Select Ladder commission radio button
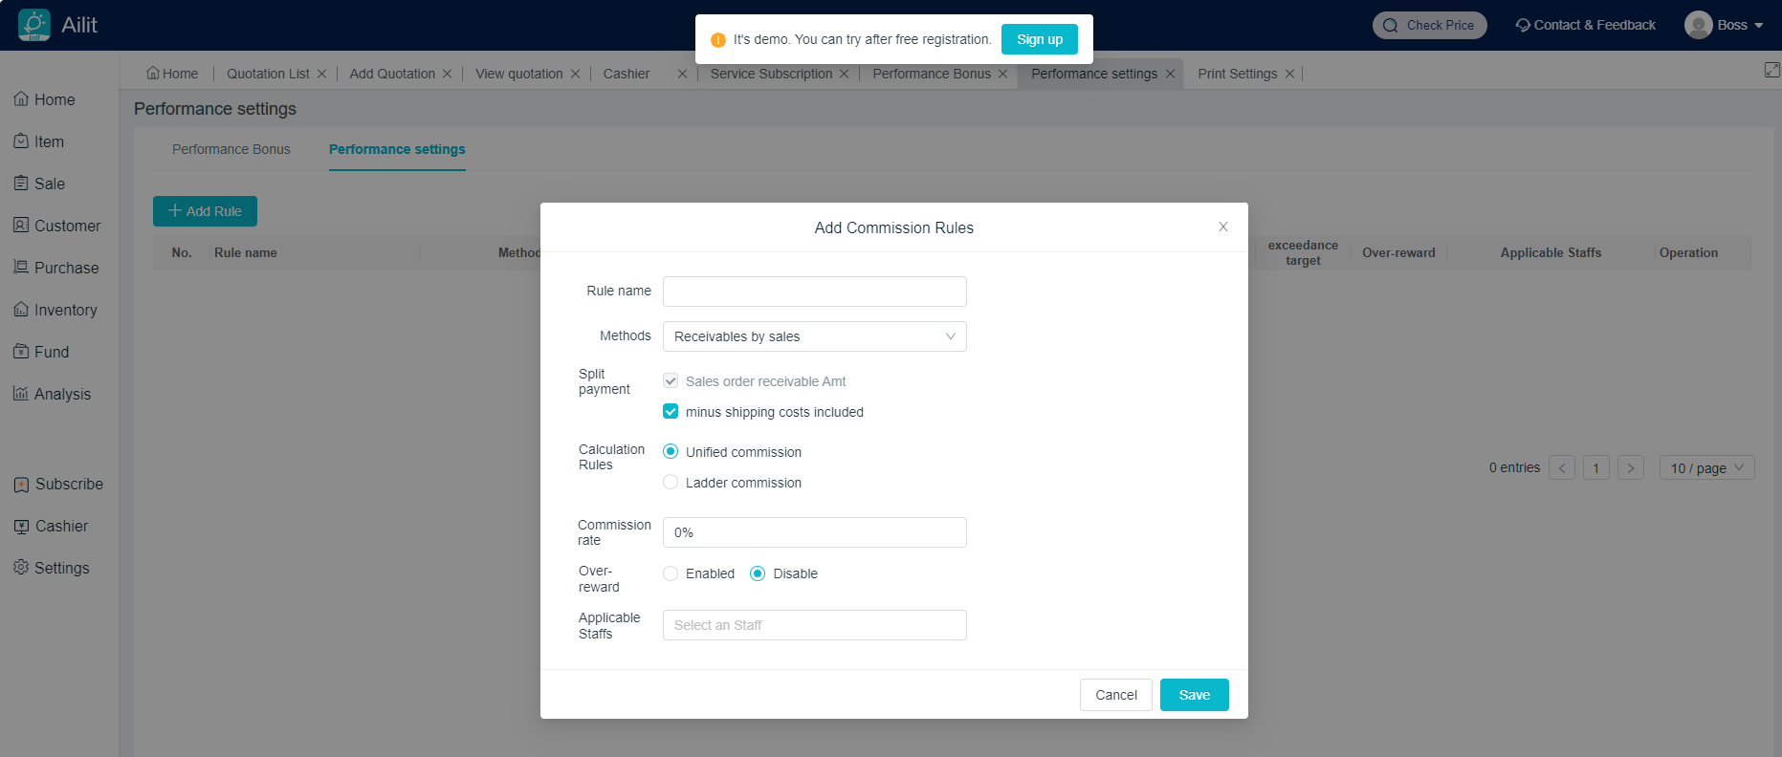Screen dimensions: 1782x757 point(671,483)
